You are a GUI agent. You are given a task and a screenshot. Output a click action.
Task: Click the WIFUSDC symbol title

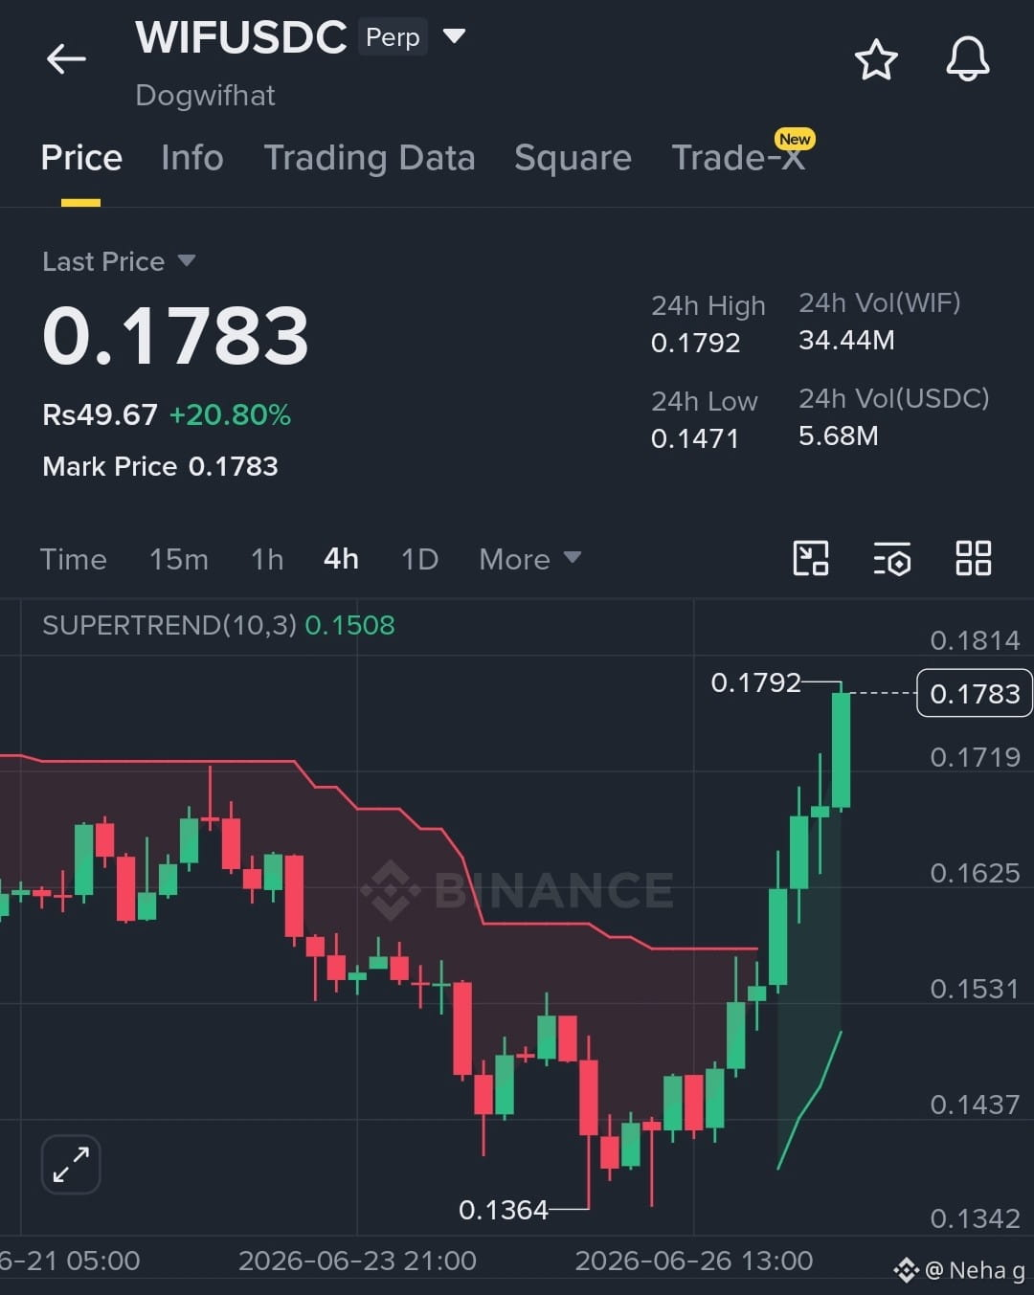point(241,37)
